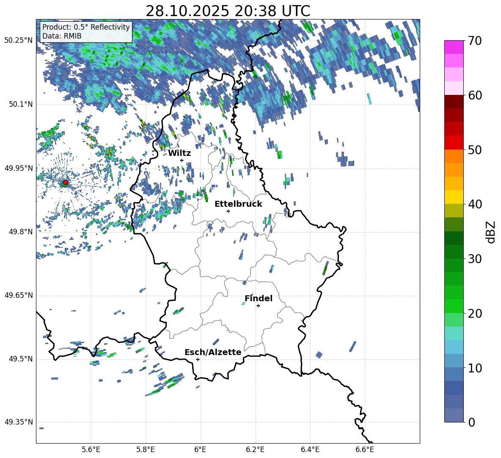
Task: Click the colorbar tick label '10'
Action: coord(475,368)
